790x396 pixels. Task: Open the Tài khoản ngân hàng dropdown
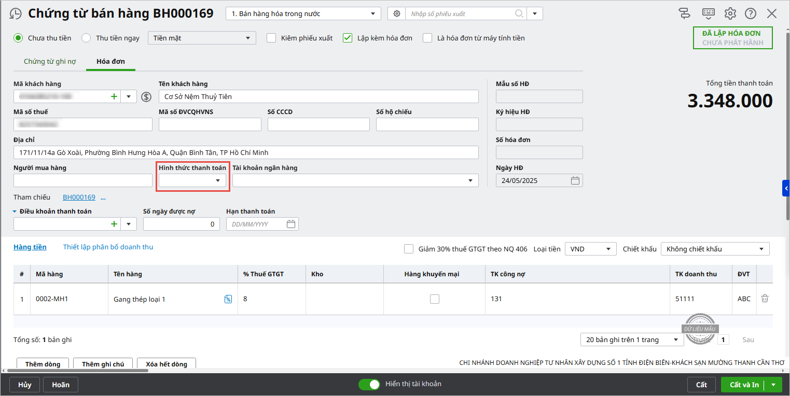pyautogui.click(x=355, y=180)
